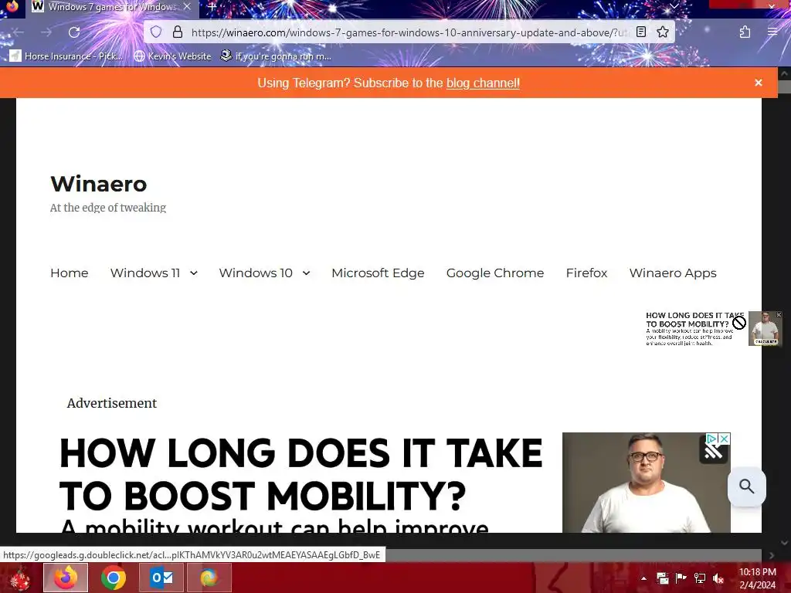Show hidden system tray icons arrow
Image resolution: width=791 pixels, height=593 pixels.
643,578
